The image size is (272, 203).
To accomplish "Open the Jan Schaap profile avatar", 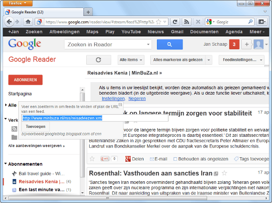I will click(x=259, y=44).
